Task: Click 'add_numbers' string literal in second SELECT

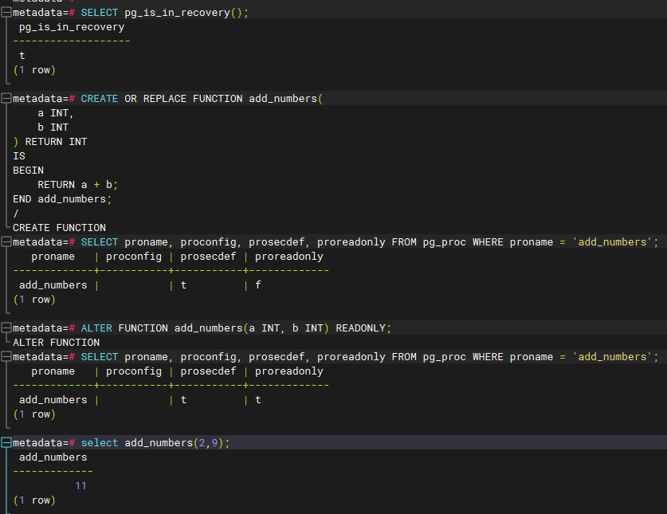Action: (x=612, y=357)
